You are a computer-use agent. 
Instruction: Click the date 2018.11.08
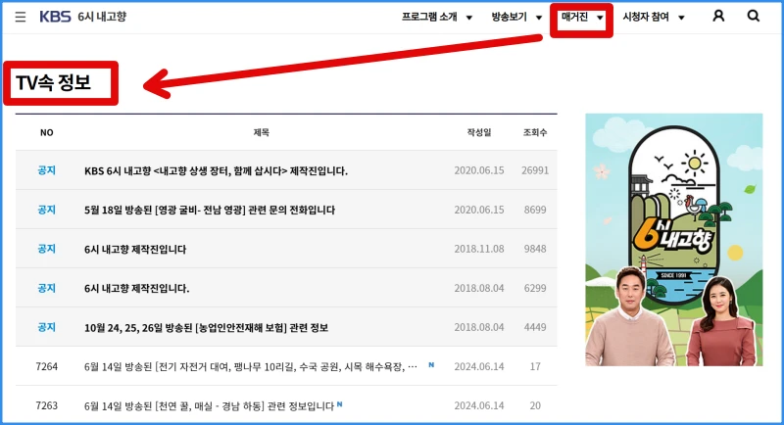pos(479,249)
